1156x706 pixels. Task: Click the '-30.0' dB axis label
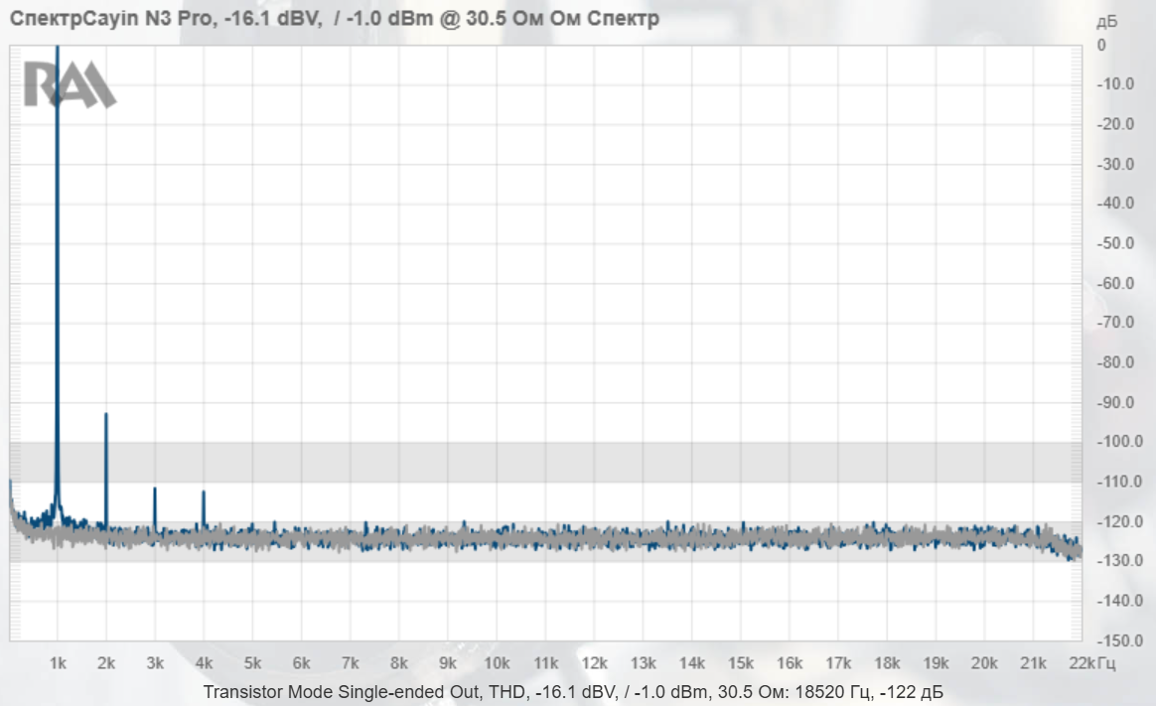pyautogui.click(x=1115, y=164)
